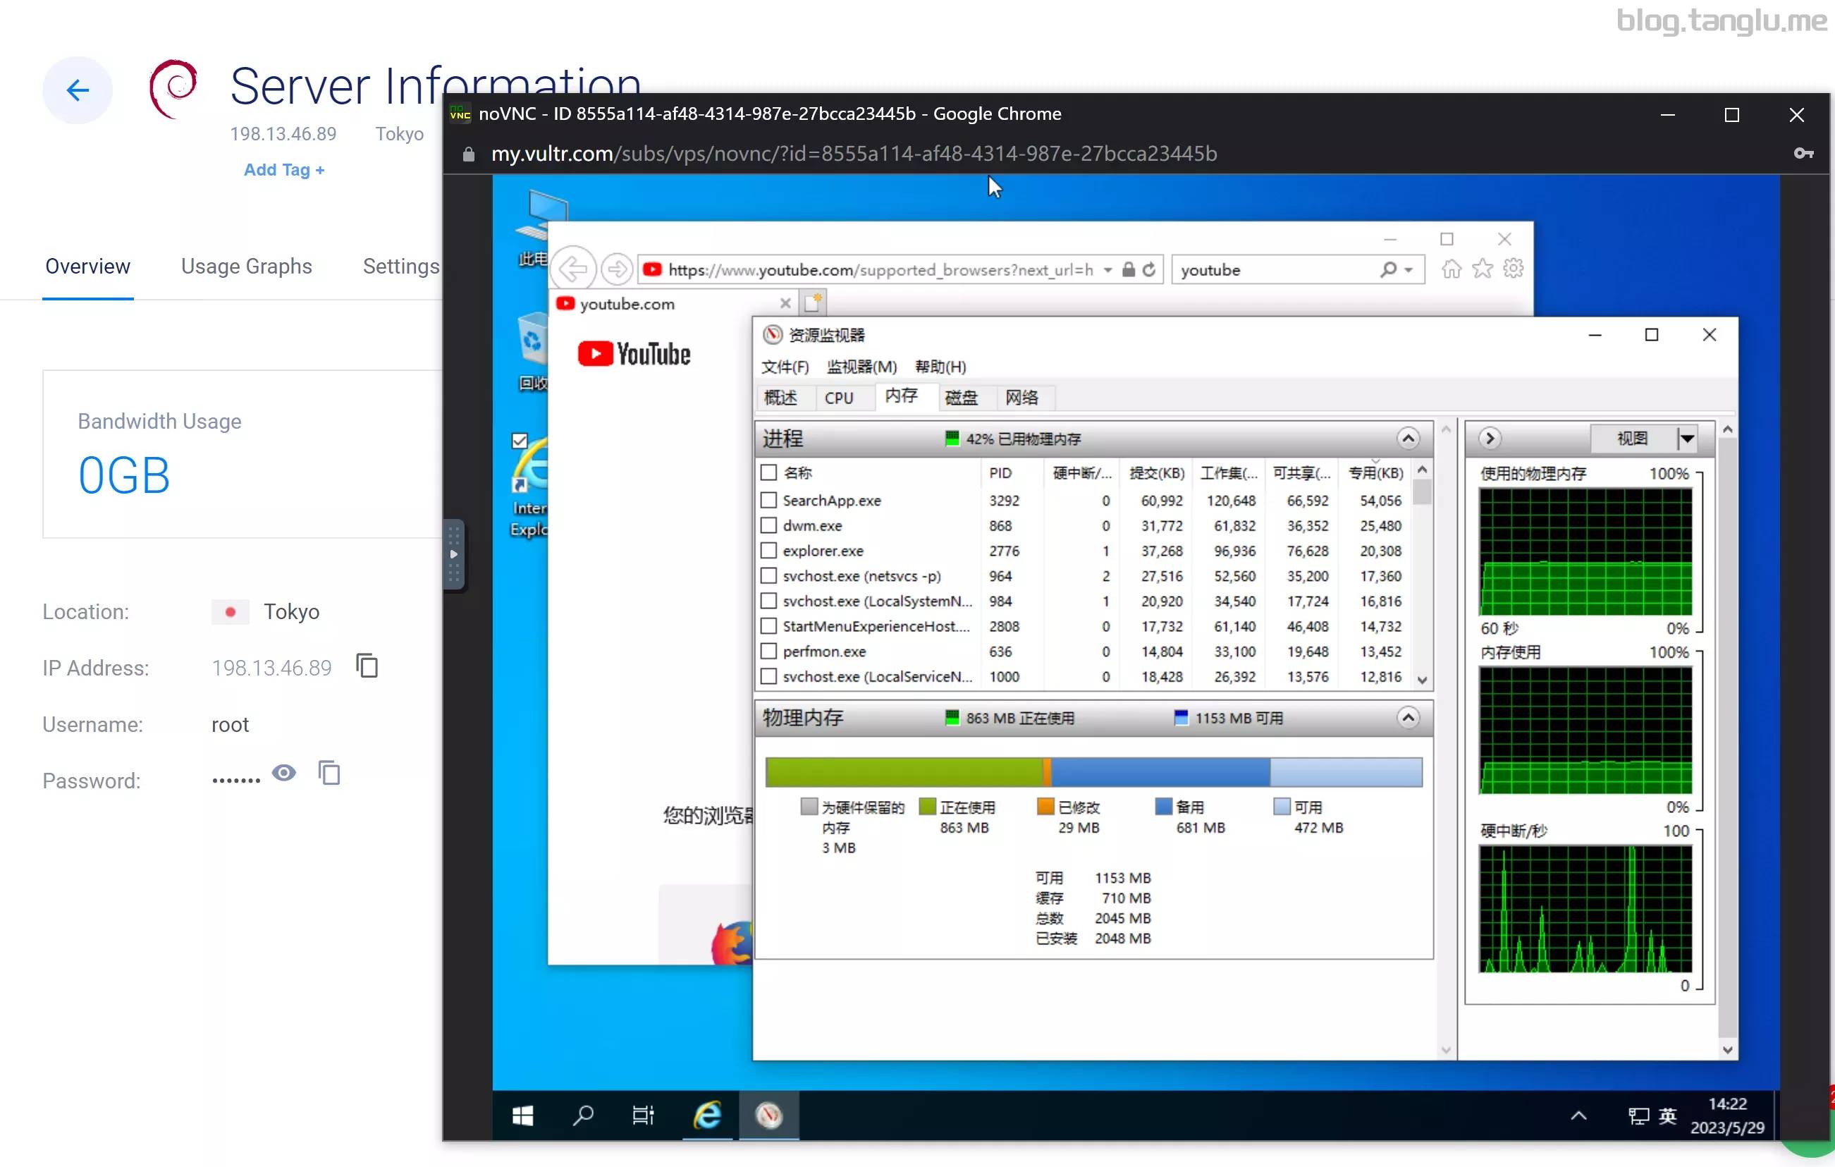
Task: Check the SearchApp.exe process checkbox
Action: 769,500
